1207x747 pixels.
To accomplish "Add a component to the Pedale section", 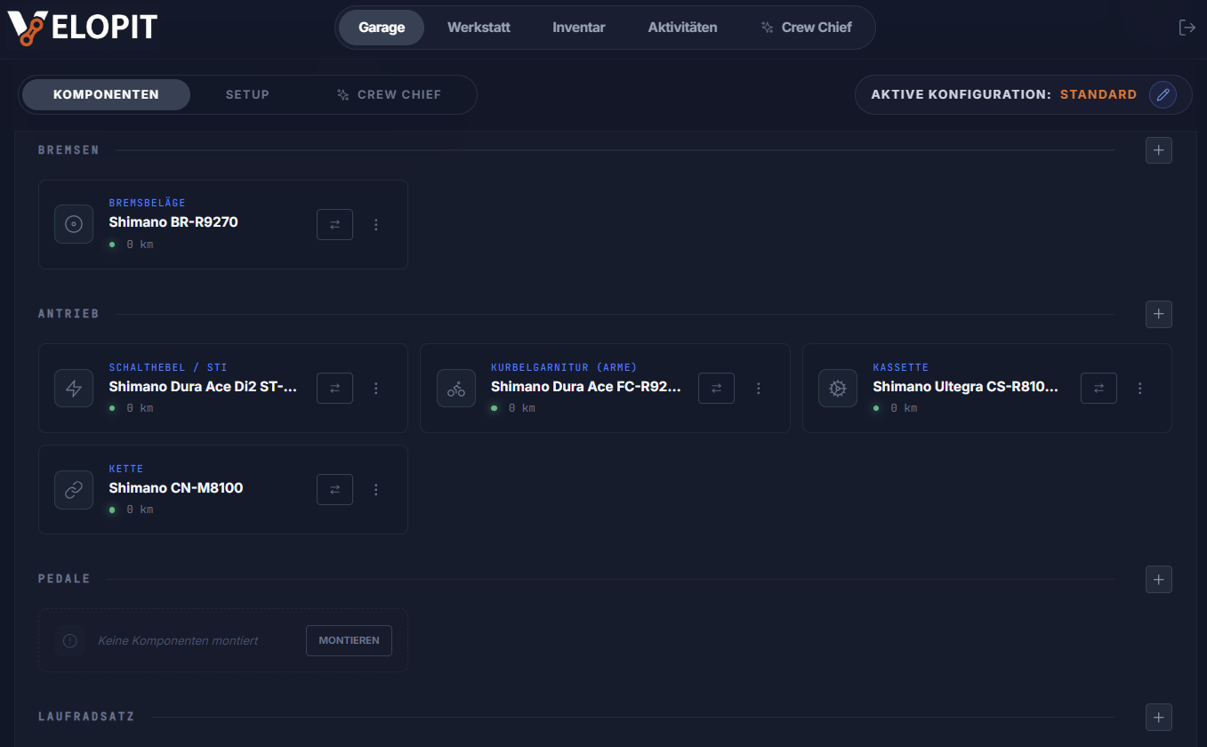I will tap(1158, 580).
